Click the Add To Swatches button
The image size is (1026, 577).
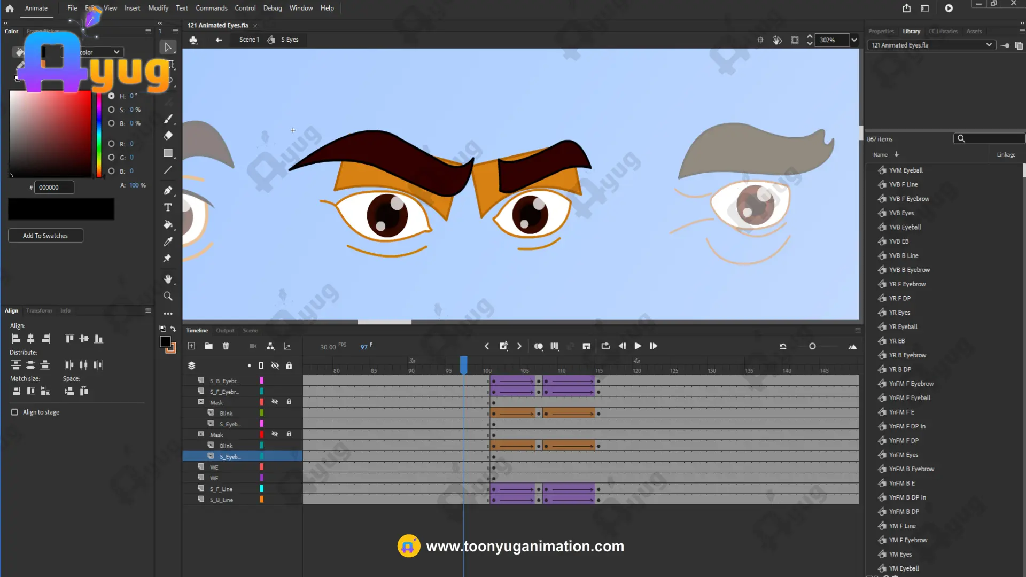[45, 236]
